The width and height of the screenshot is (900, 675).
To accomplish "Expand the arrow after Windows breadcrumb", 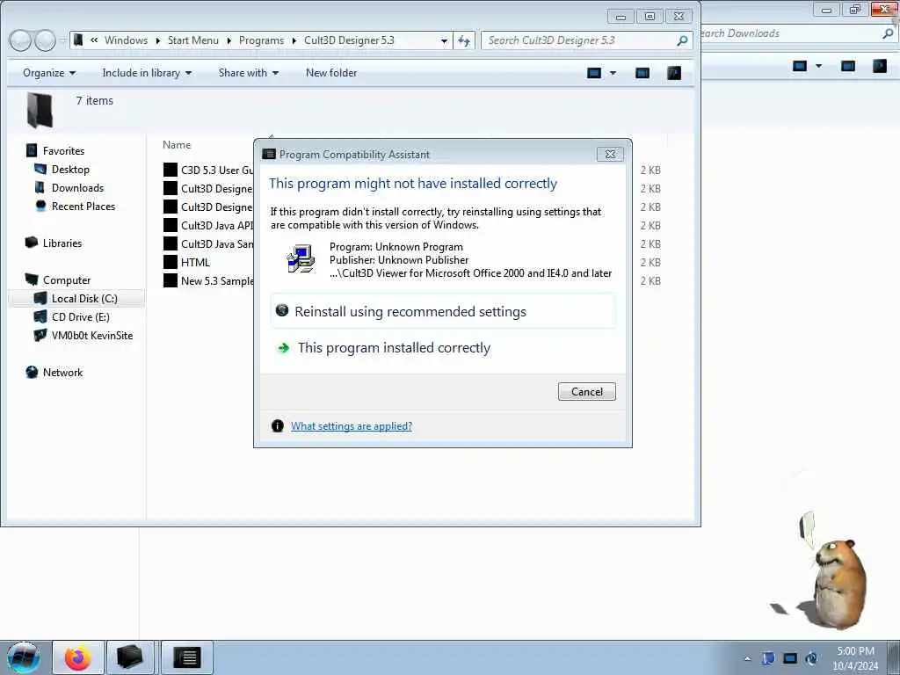I will coord(158,40).
